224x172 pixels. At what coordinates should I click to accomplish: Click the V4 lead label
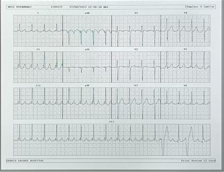tap(185, 13)
